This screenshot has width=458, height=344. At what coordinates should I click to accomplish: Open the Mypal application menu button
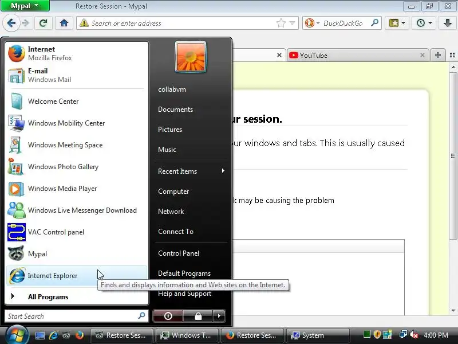(x=25, y=6)
